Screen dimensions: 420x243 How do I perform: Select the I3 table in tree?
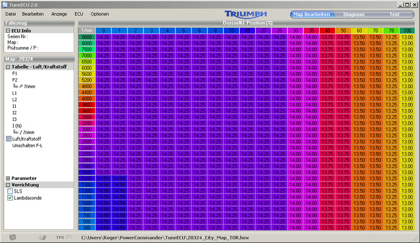pyautogui.click(x=14, y=119)
